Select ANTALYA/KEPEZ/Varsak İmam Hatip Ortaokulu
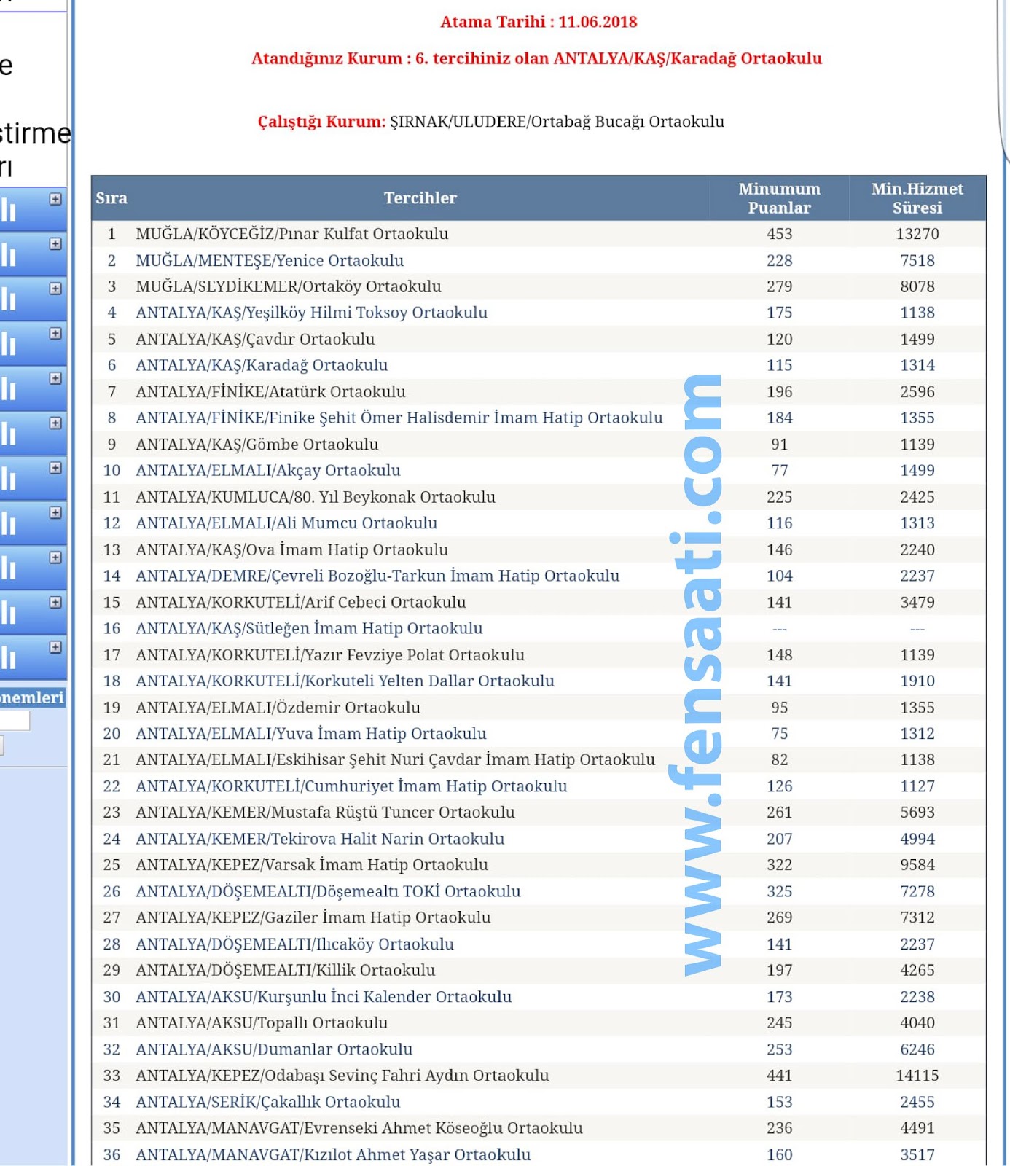 tap(539, 865)
